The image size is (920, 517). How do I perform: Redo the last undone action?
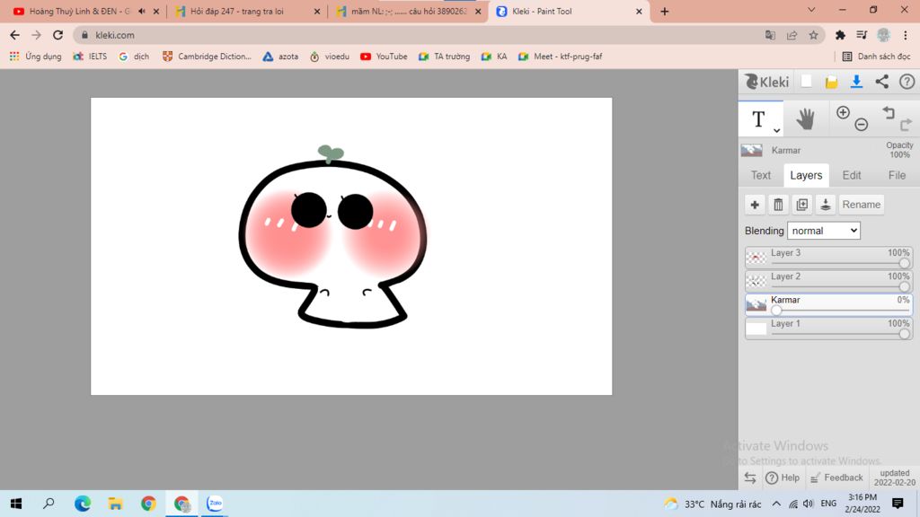tap(906, 124)
